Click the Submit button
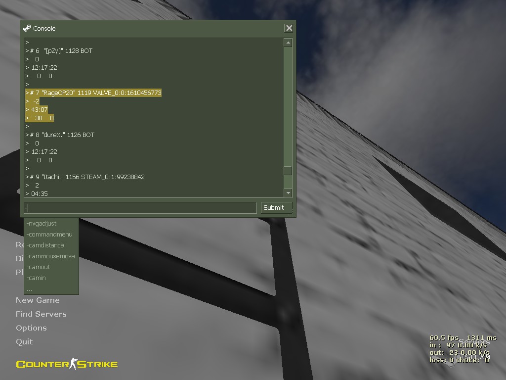 pos(276,208)
